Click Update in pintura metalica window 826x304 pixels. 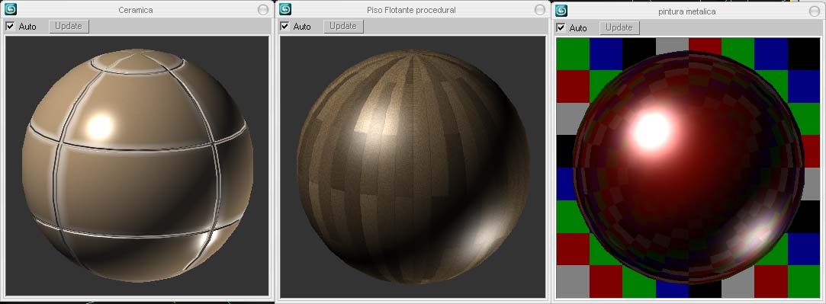click(x=619, y=27)
